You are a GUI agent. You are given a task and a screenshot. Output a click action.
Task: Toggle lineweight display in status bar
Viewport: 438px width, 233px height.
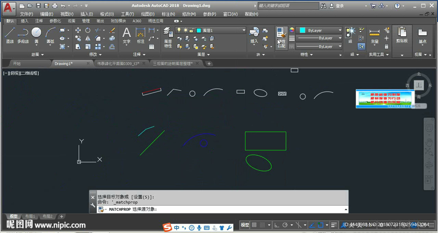click(334, 224)
